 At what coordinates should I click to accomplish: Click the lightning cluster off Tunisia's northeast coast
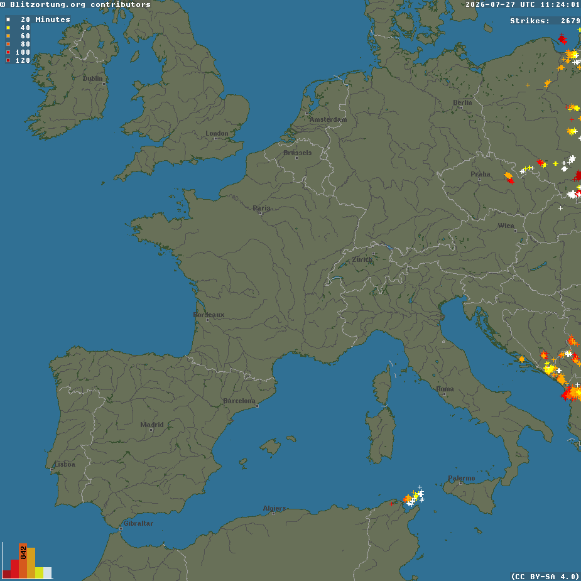click(x=414, y=496)
